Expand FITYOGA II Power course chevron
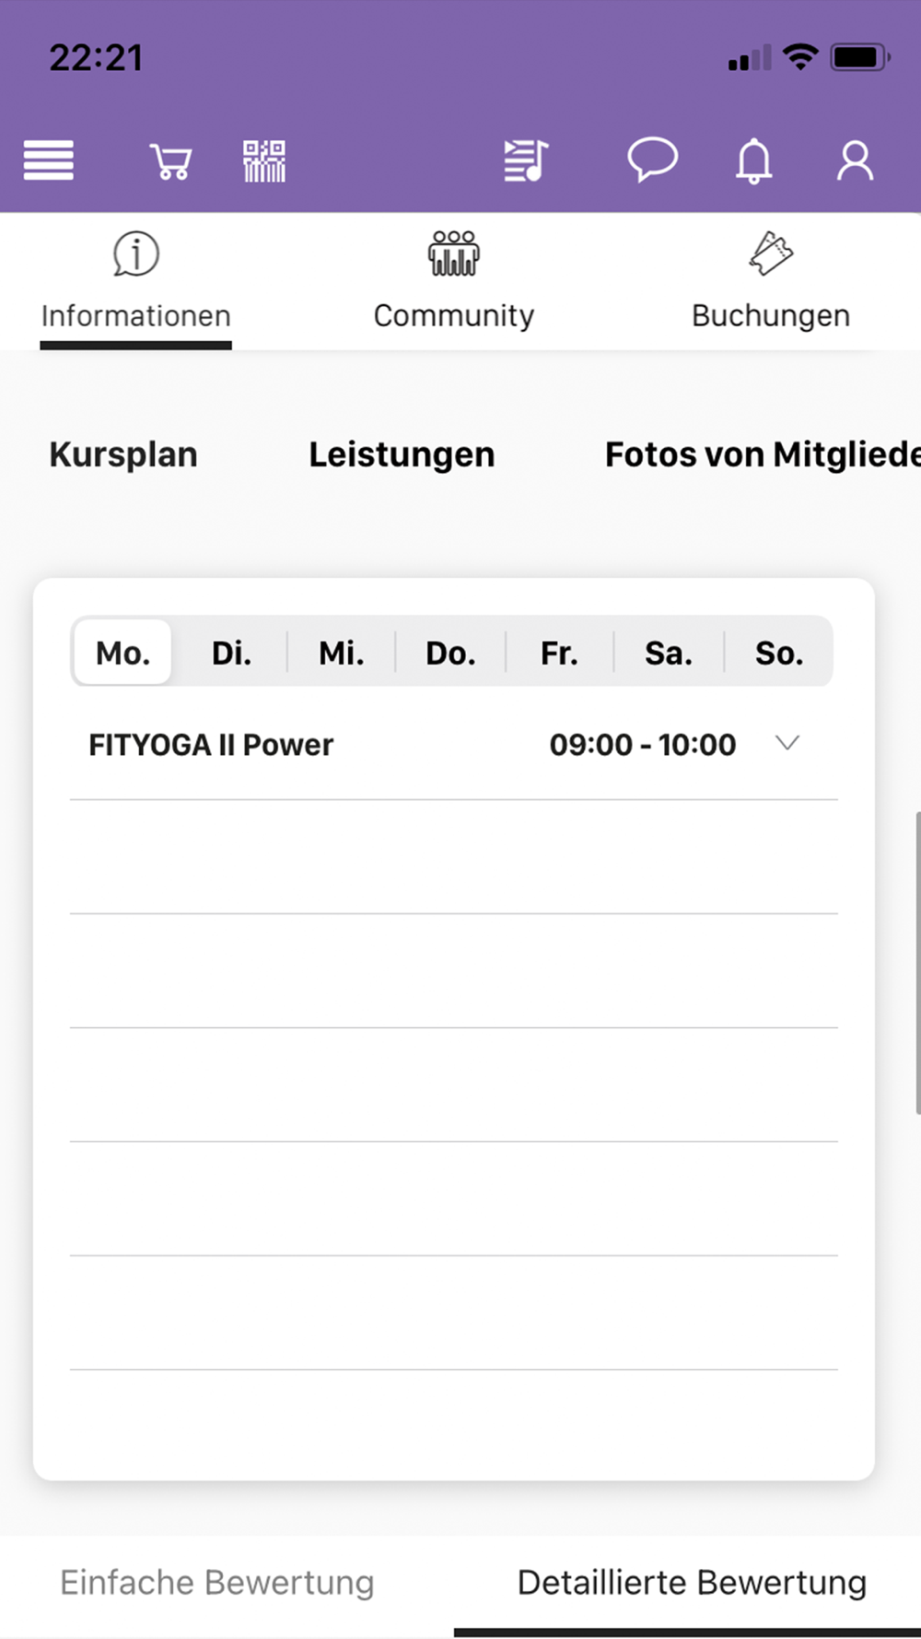 point(787,743)
